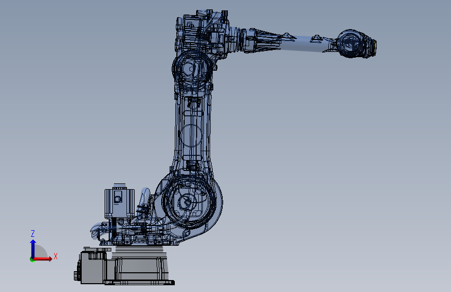Viewport: 451px width, 292px height.
Task: Click the red X axis arrow of the triad
Action: (x=43, y=259)
